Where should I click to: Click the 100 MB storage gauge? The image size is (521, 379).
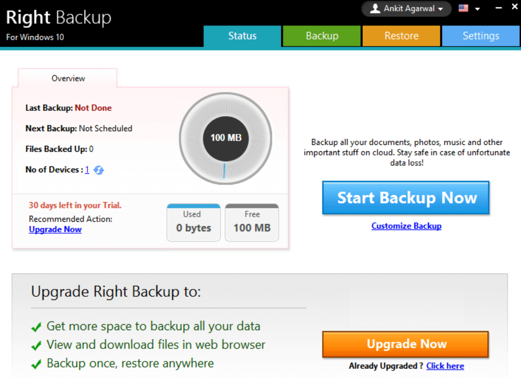[x=226, y=138]
